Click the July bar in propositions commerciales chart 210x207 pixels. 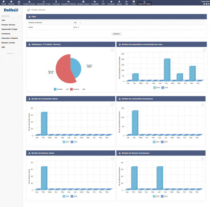(167, 70)
